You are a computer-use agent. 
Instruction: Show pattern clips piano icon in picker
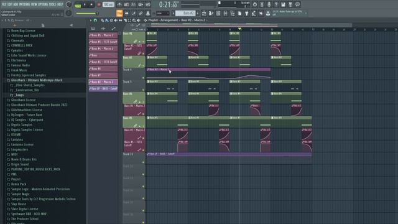click(93, 29)
